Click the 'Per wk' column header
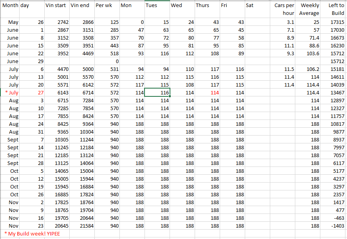The height and width of the screenshot is (239, 347). 107,6
